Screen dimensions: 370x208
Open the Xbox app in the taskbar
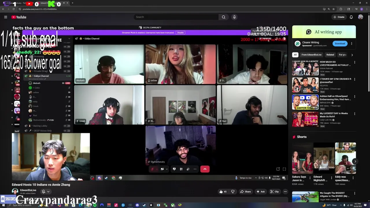[173, 205]
